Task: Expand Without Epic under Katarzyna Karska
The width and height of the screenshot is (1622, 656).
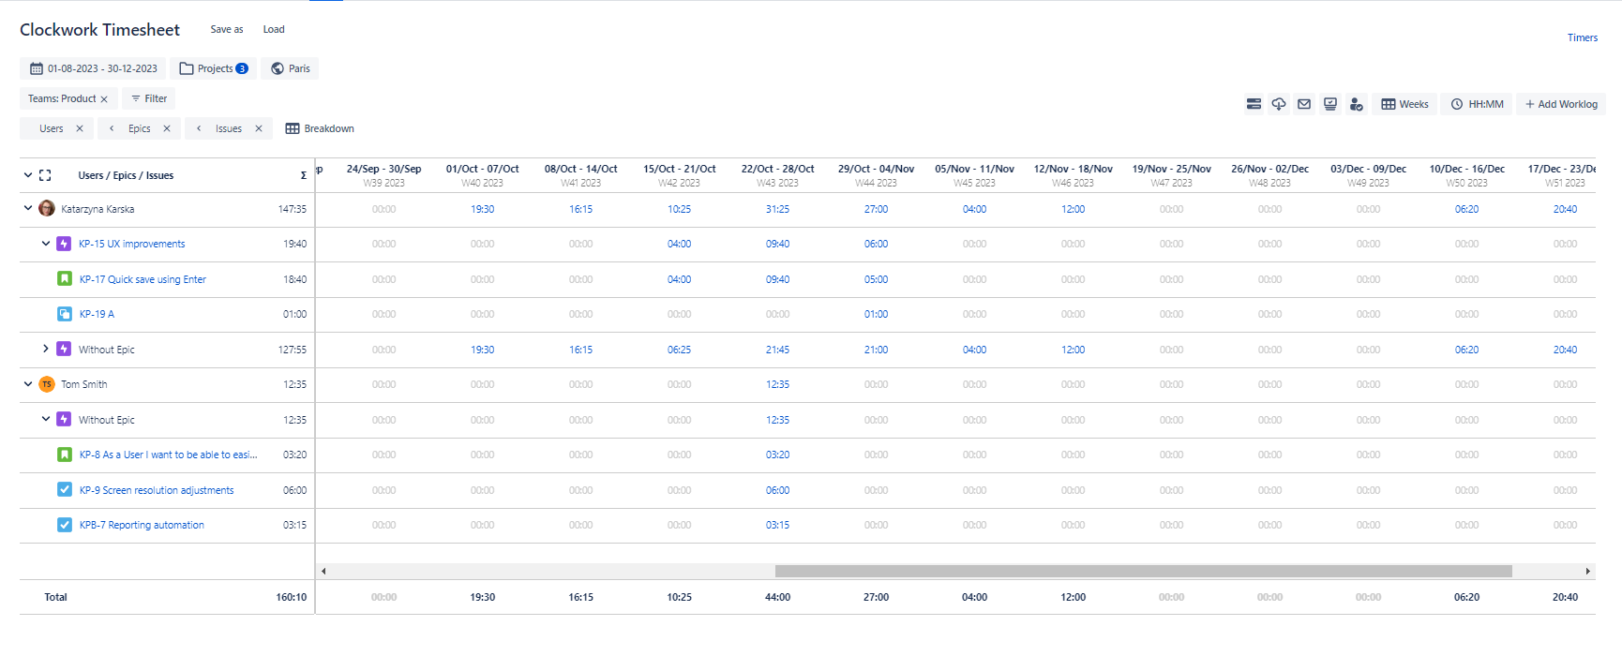Action: (45, 349)
